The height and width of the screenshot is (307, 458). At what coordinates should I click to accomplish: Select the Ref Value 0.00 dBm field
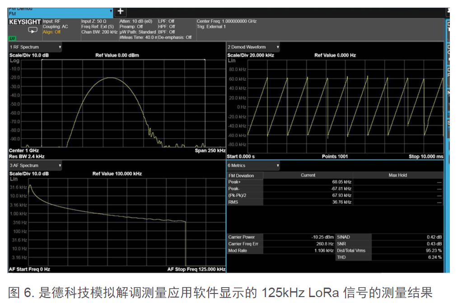coord(117,55)
